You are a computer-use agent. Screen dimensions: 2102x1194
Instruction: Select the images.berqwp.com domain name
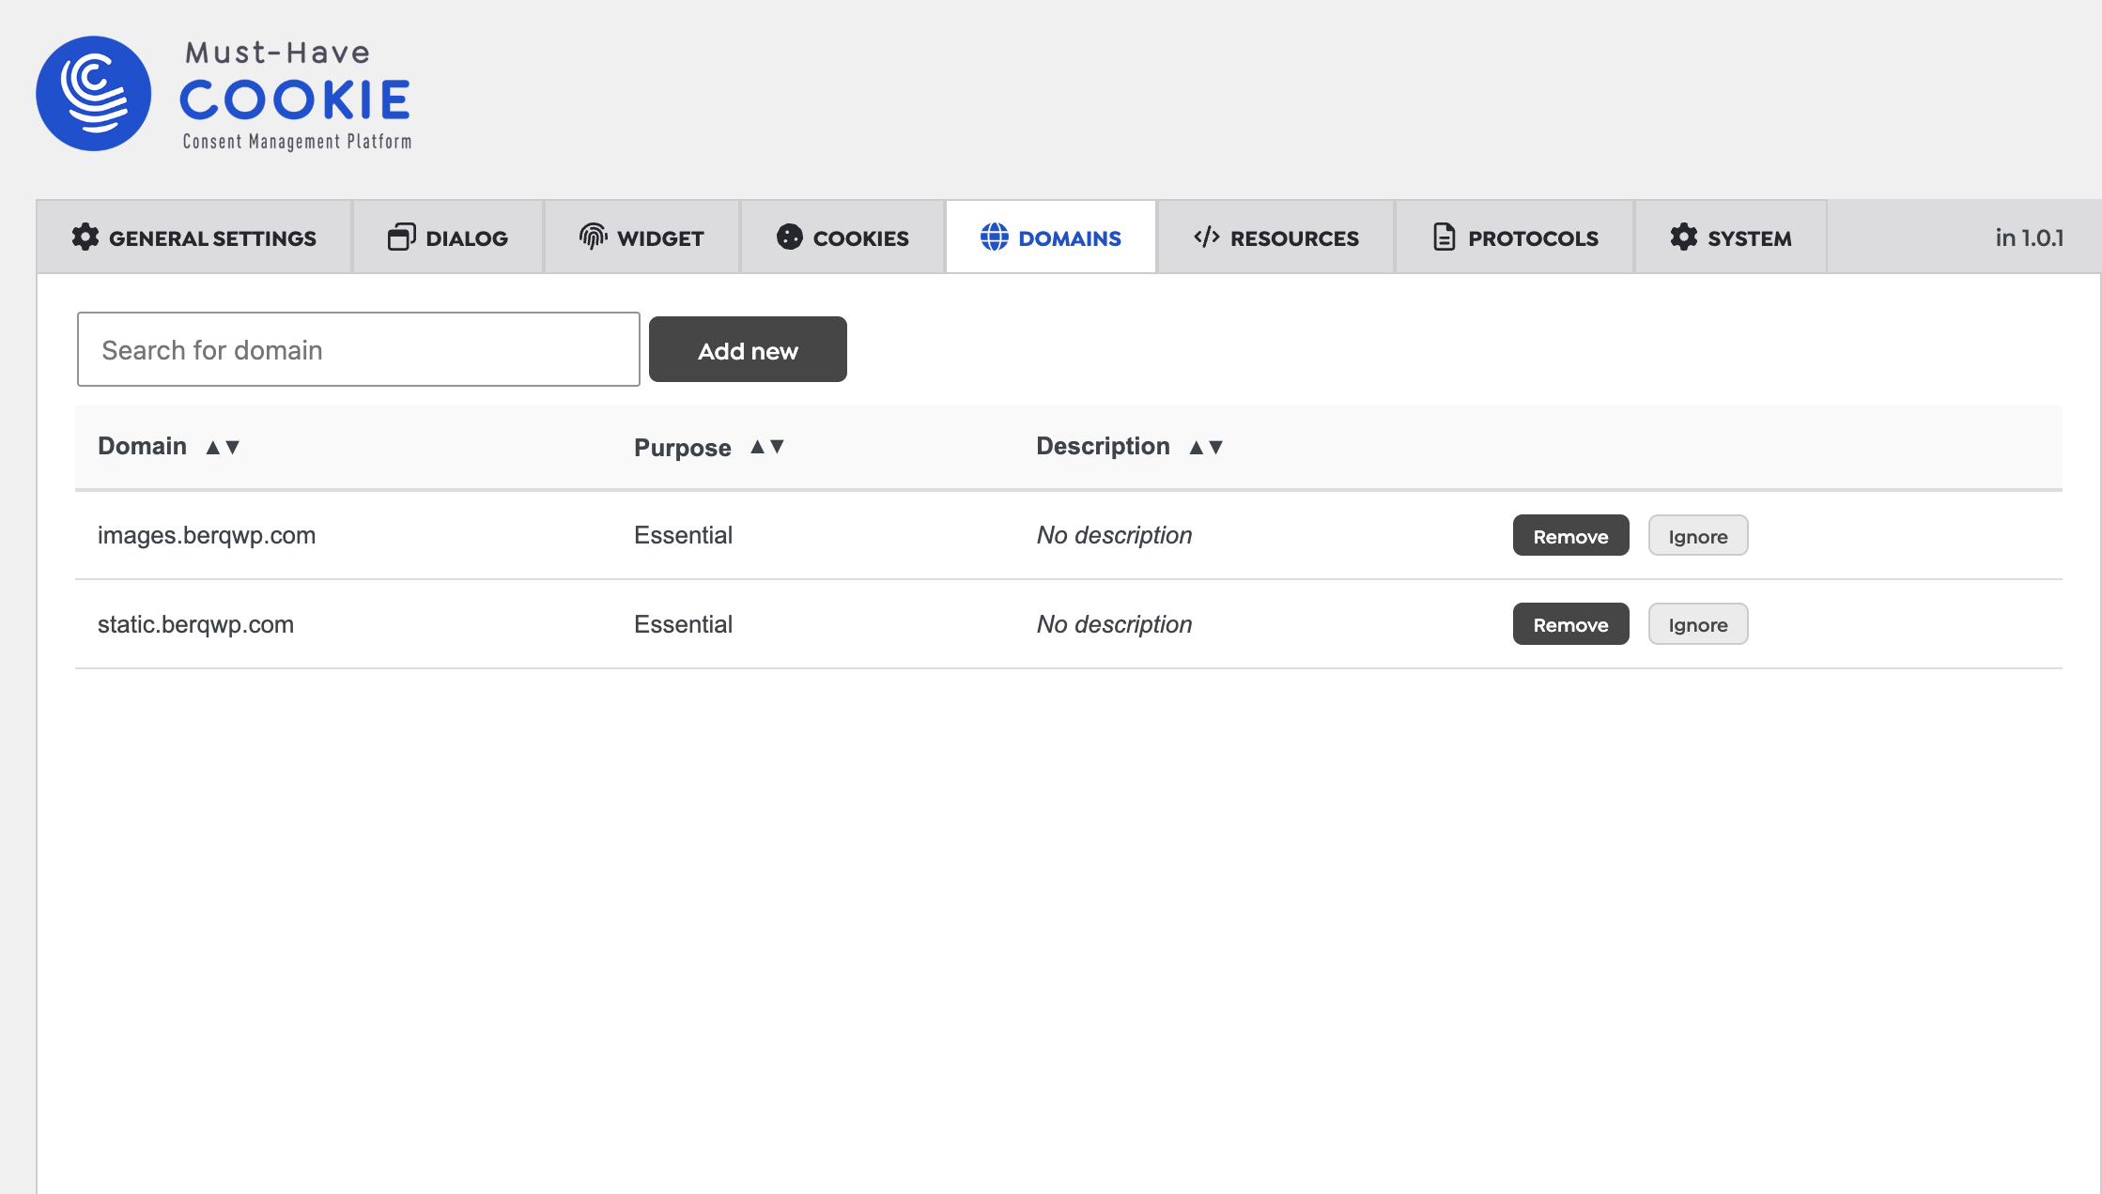(x=207, y=535)
